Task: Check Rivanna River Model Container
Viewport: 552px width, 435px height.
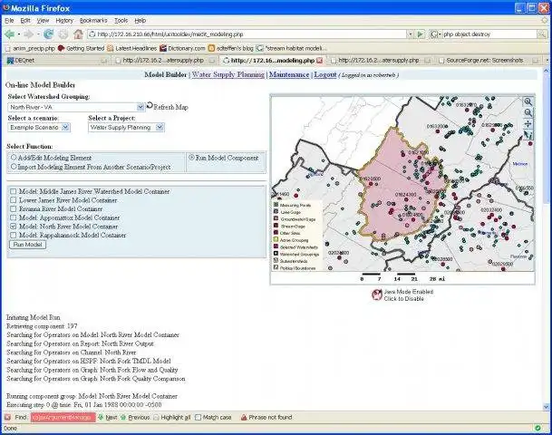Action: click(14, 209)
